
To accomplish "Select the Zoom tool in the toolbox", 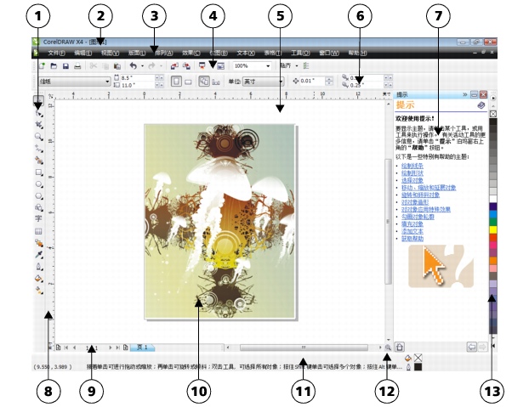I will [39, 137].
